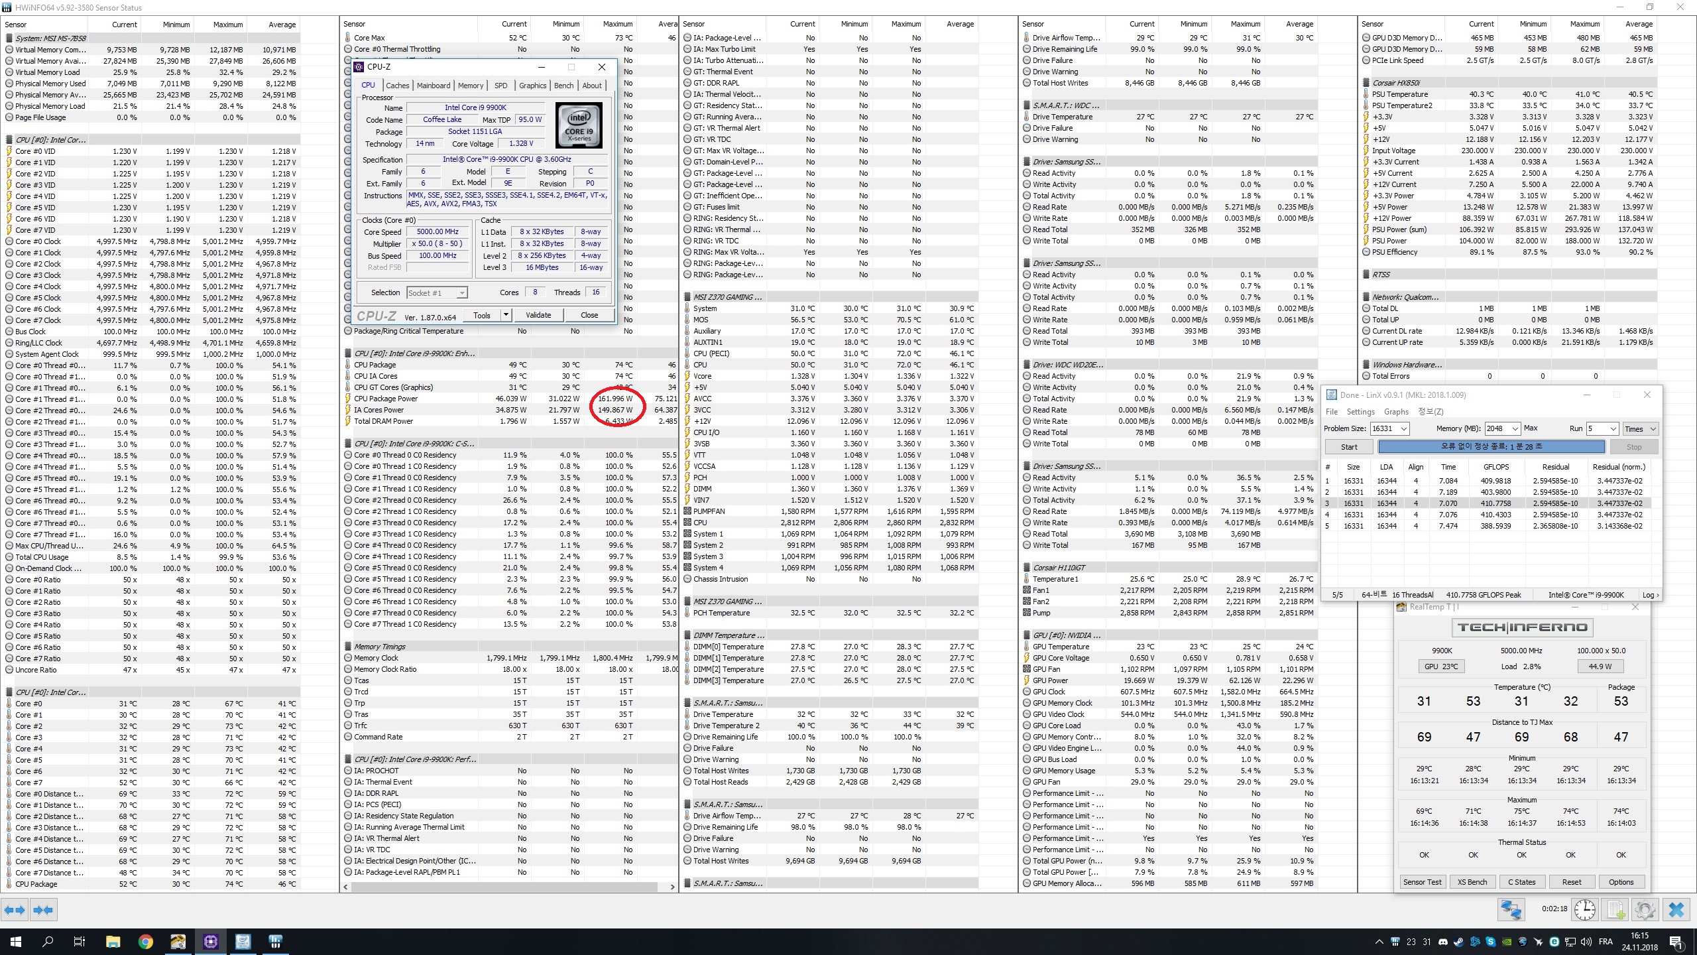This screenshot has height=955, width=1697.
Task: Reset elapsed time with clock icon
Action: click(1586, 909)
